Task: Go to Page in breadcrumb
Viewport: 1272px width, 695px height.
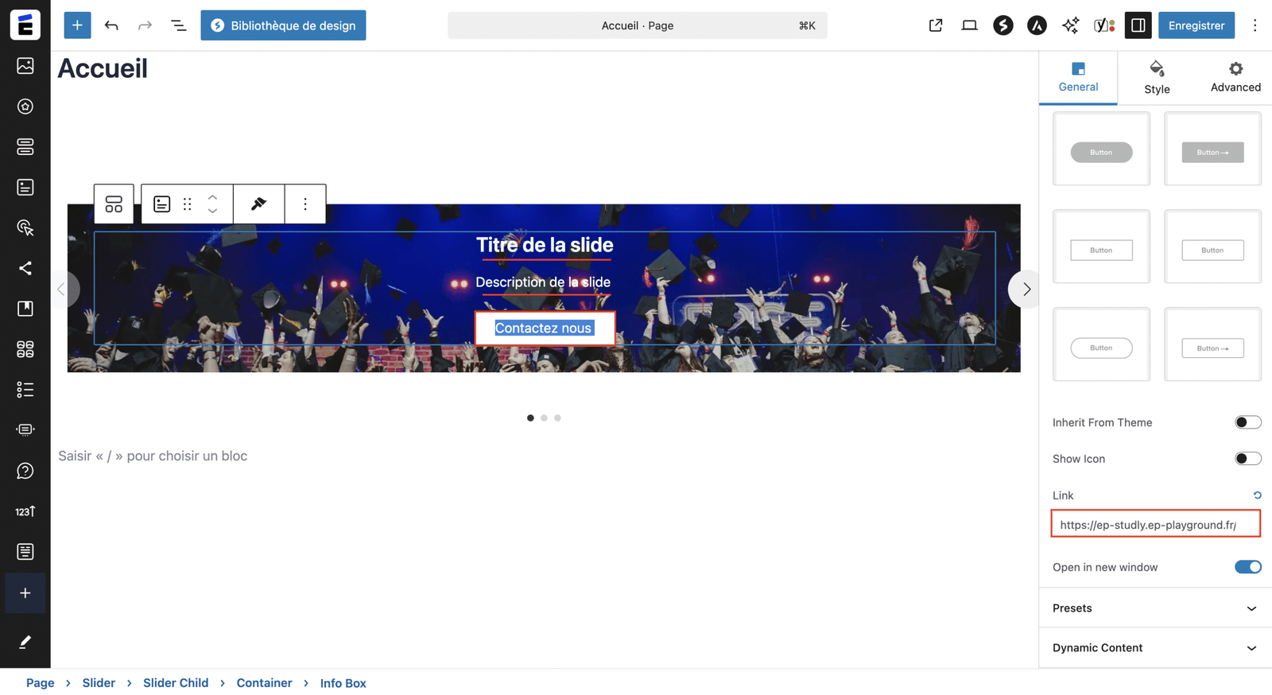Action: coord(41,683)
